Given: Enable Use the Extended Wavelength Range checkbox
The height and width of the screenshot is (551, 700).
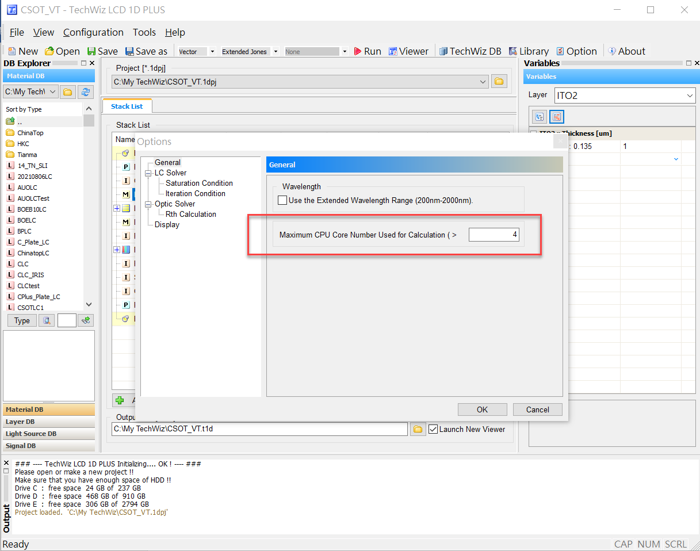Looking at the screenshot, I should [x=282, y=200].
